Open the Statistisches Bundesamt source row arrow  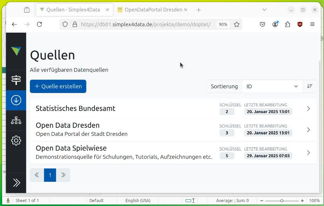tap(309, 108)
